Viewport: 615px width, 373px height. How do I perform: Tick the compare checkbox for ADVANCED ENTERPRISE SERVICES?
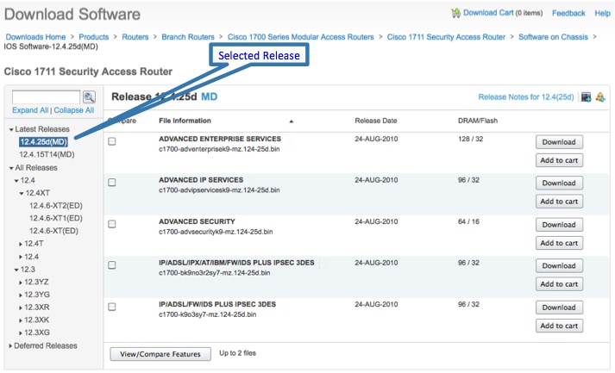click(x=112, y=141)
